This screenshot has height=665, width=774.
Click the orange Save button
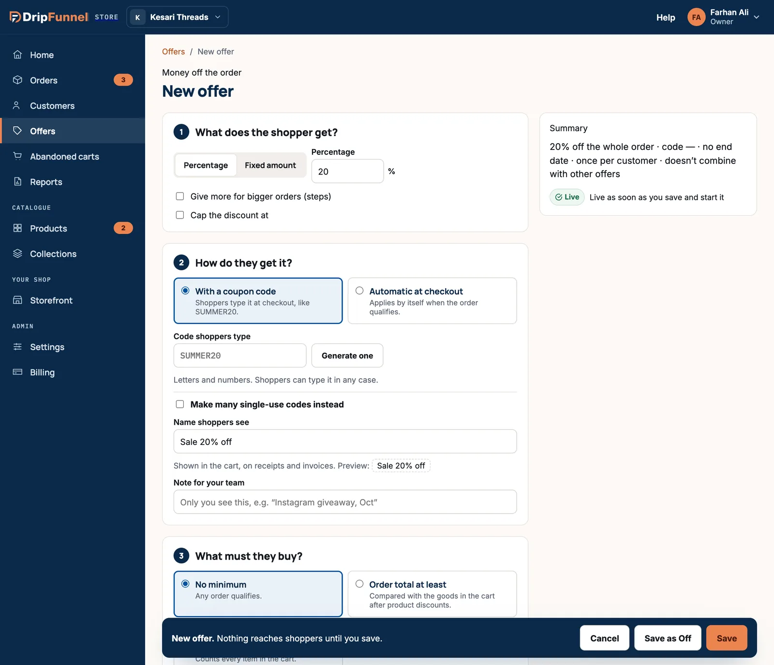click(727, 638)
